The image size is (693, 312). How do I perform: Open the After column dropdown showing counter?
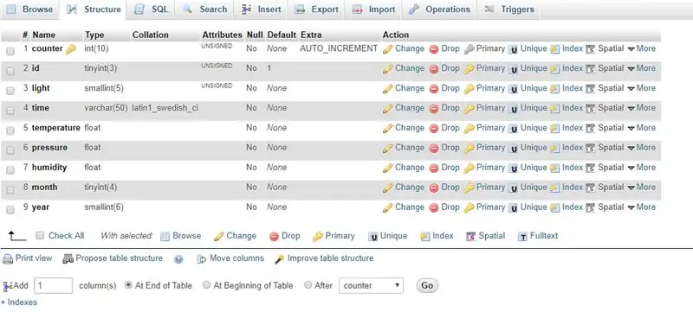coord(372,285)
